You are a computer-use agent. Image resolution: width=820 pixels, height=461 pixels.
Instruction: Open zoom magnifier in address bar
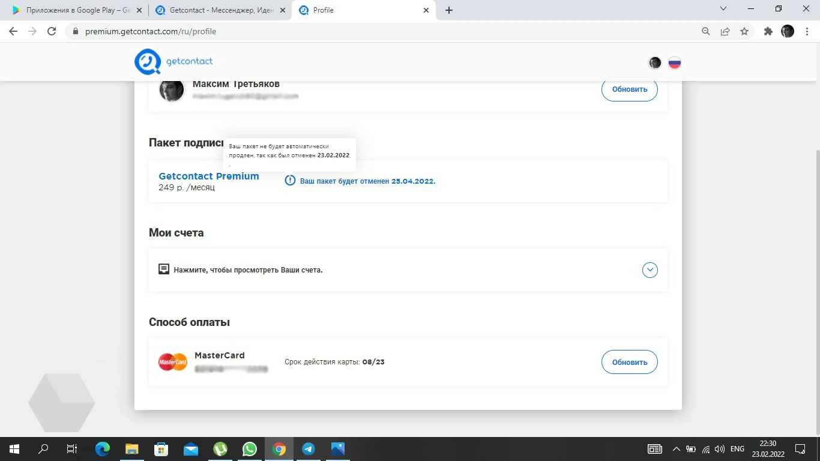(706, 31)
